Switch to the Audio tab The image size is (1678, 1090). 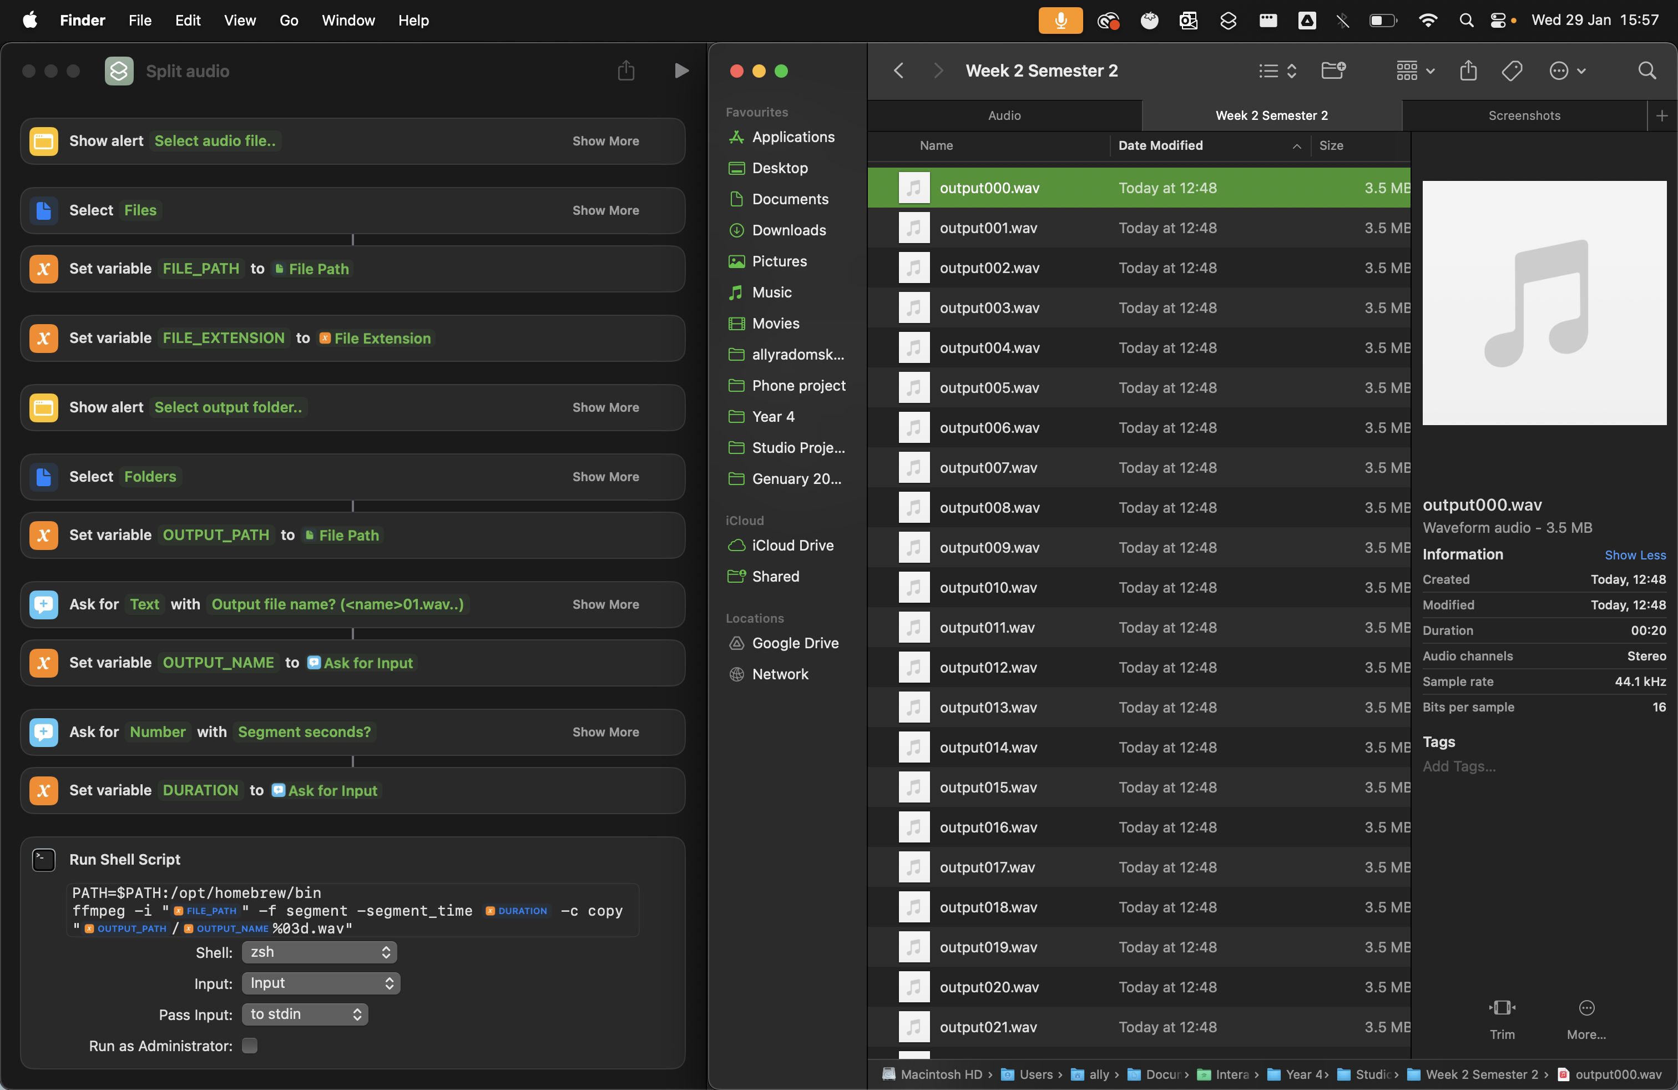point(1005,115)
